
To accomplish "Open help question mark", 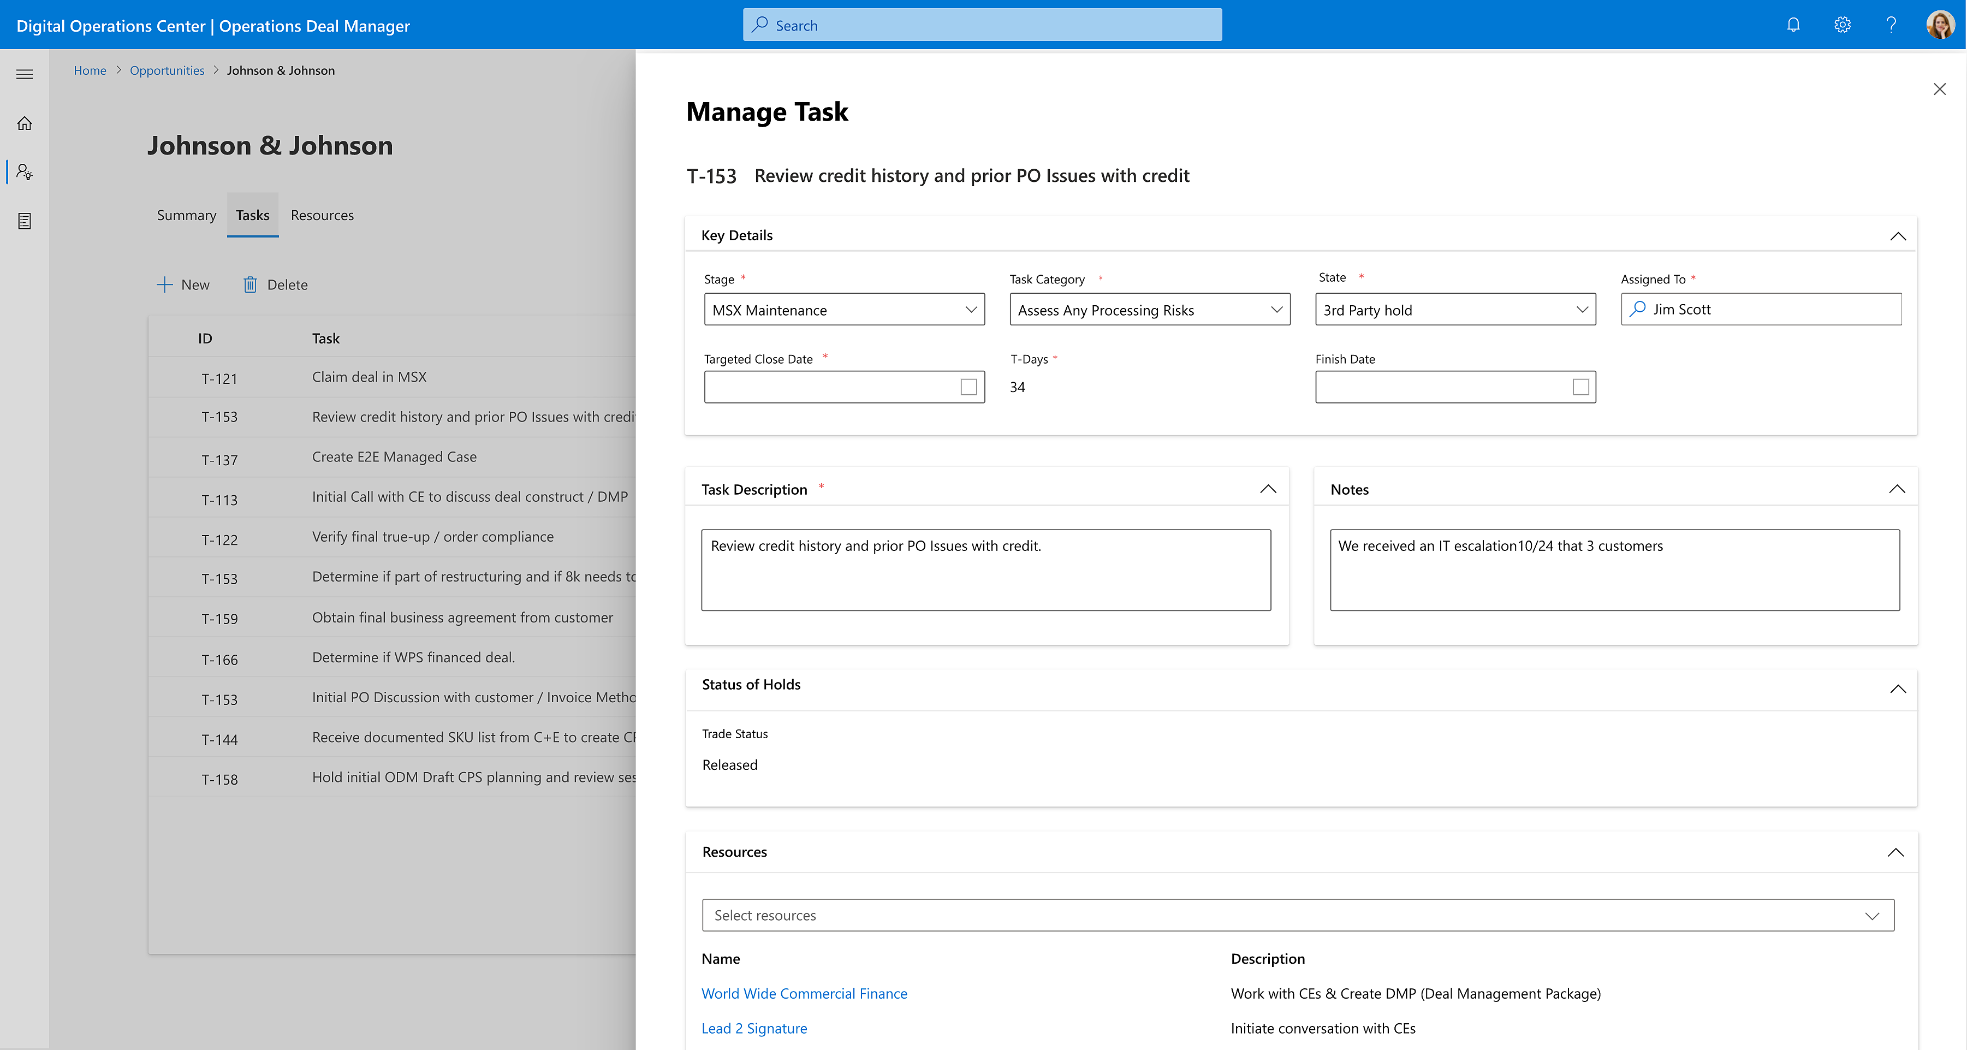I will pyautogui.click(x=1892, y=25).
